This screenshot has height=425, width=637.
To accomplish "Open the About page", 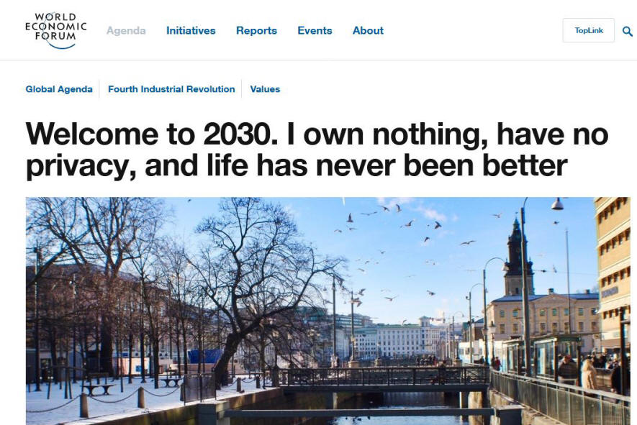I will tap(368, 30).
